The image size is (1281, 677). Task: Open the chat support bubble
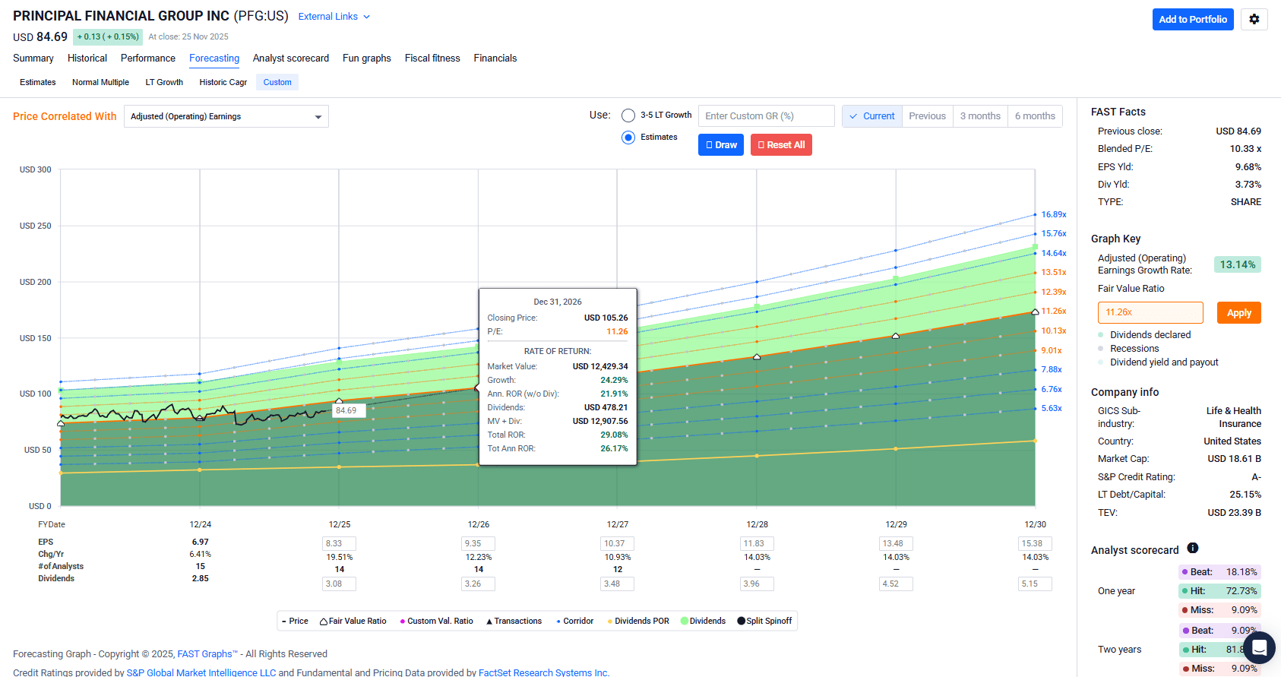tap(1258, 647)
